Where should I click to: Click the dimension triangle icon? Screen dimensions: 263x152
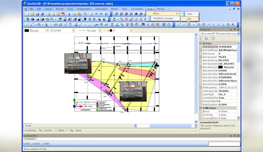117,25
